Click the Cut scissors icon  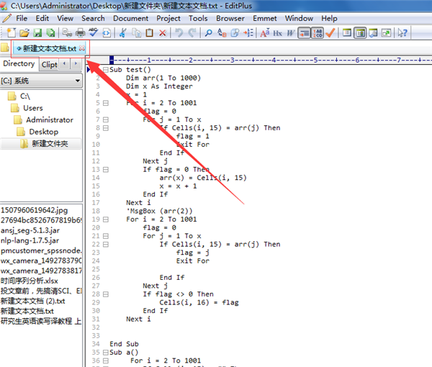[x=122, y=33]
